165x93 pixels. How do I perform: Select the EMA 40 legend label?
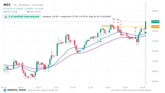click(x=30, y=12)
